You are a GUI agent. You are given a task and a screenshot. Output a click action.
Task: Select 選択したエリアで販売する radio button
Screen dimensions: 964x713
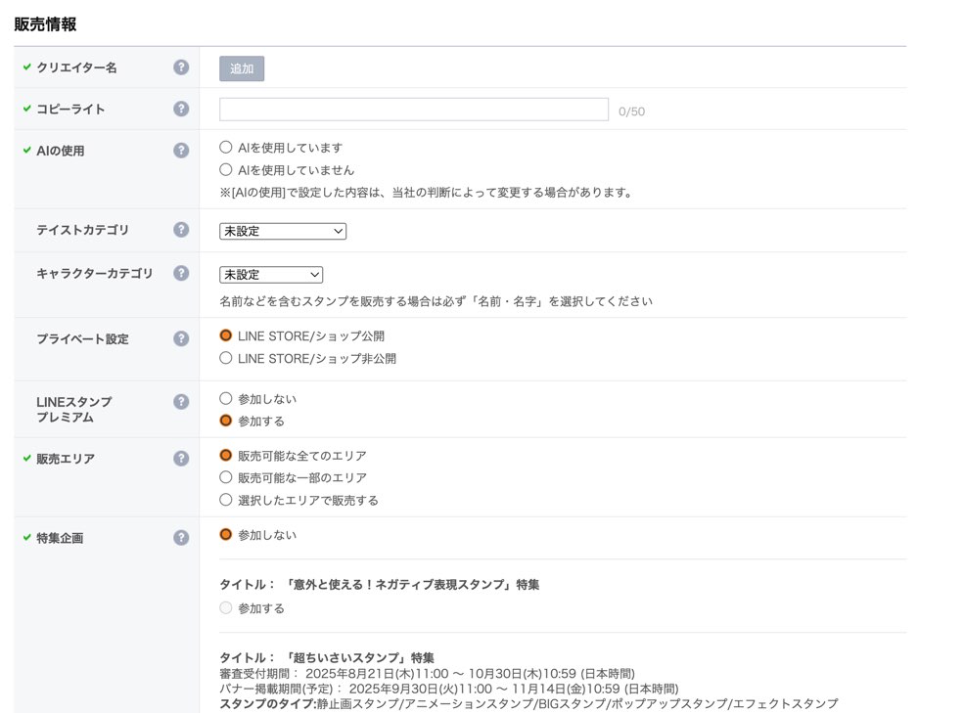pos(226,500)
